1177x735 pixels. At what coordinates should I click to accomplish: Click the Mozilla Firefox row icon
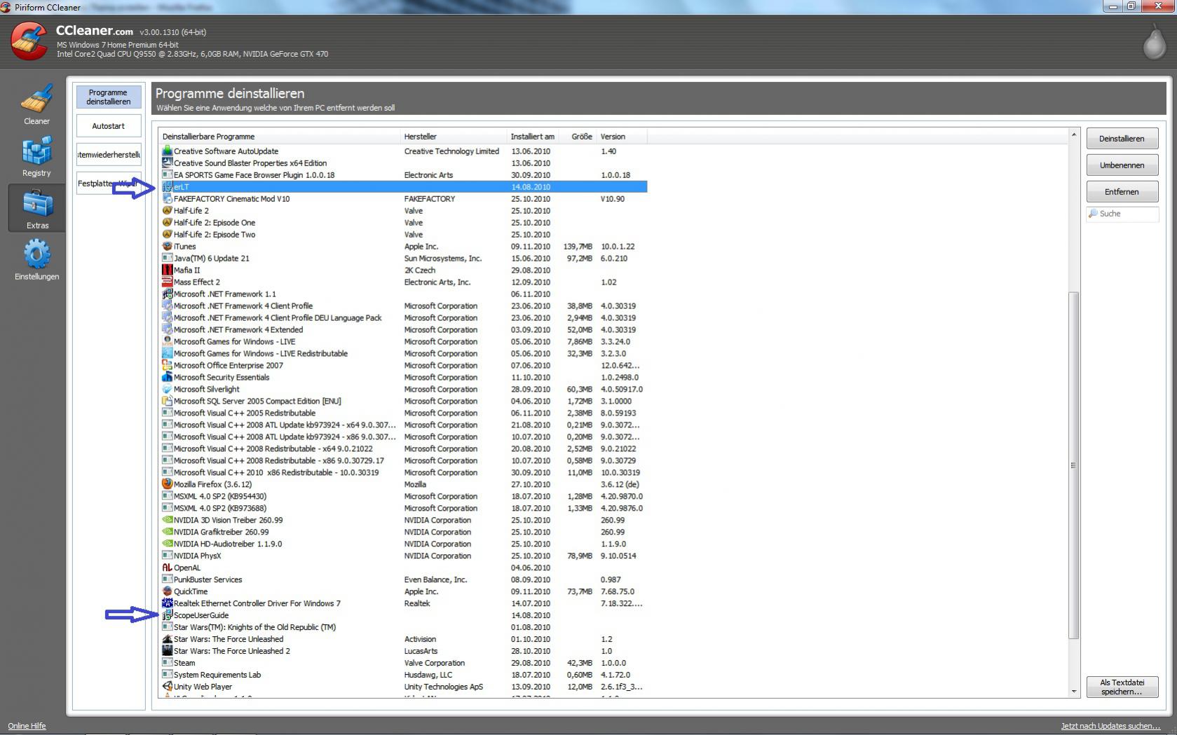(x=167, y=484)
